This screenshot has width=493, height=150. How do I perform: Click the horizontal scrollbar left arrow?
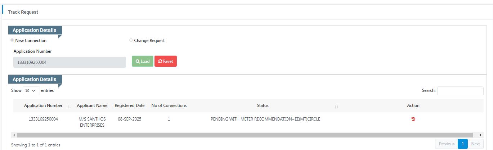pos(14,135)
